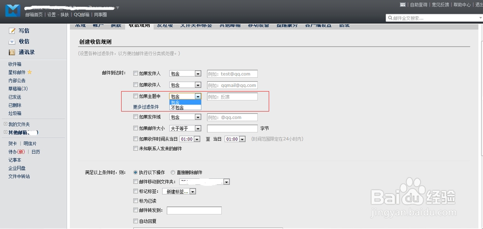
Task: Open 同事圈 link in header
Action: pos(100,14)
